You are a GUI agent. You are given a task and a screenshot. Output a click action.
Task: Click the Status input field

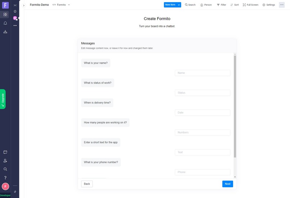[x=203, y=93]
